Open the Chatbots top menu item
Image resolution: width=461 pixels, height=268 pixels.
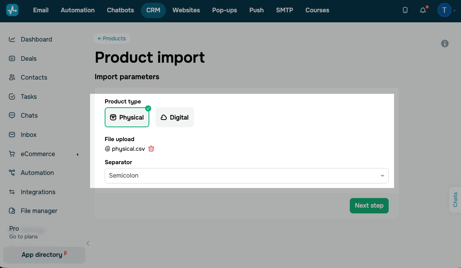click(120, 10)
